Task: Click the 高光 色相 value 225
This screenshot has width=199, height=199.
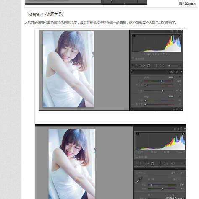Action: click(x=178, y=81)
